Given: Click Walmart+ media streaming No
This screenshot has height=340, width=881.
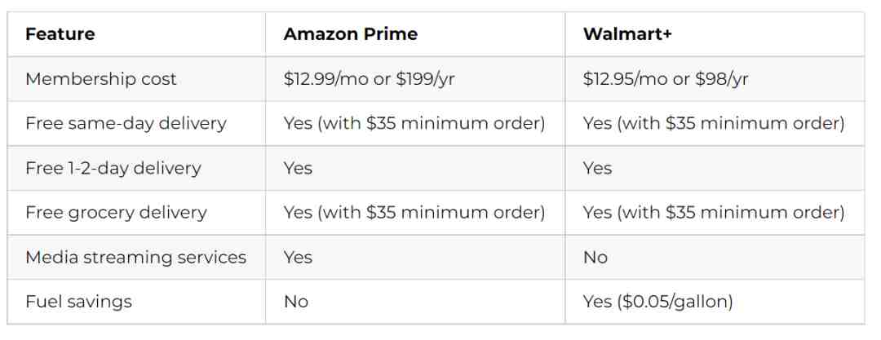Looking at the screenshot, I should click(x=595, y=257).
